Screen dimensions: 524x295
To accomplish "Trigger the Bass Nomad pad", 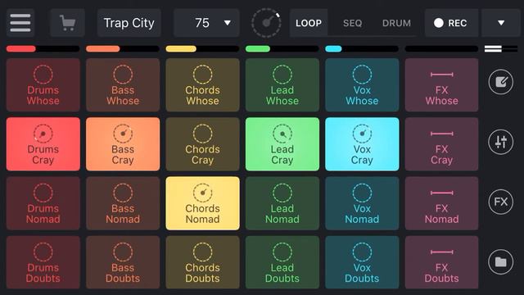I will (x=123, y=203).
